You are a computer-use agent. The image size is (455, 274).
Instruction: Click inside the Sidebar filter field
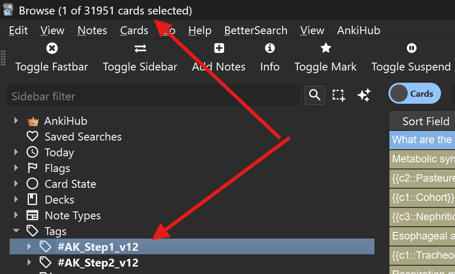click(x=153, y=96)
